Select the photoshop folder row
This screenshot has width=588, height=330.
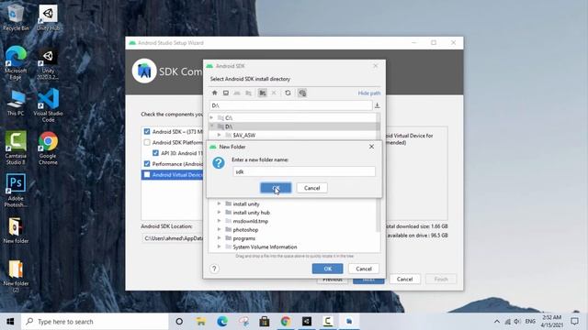click(x=292, y=230)
